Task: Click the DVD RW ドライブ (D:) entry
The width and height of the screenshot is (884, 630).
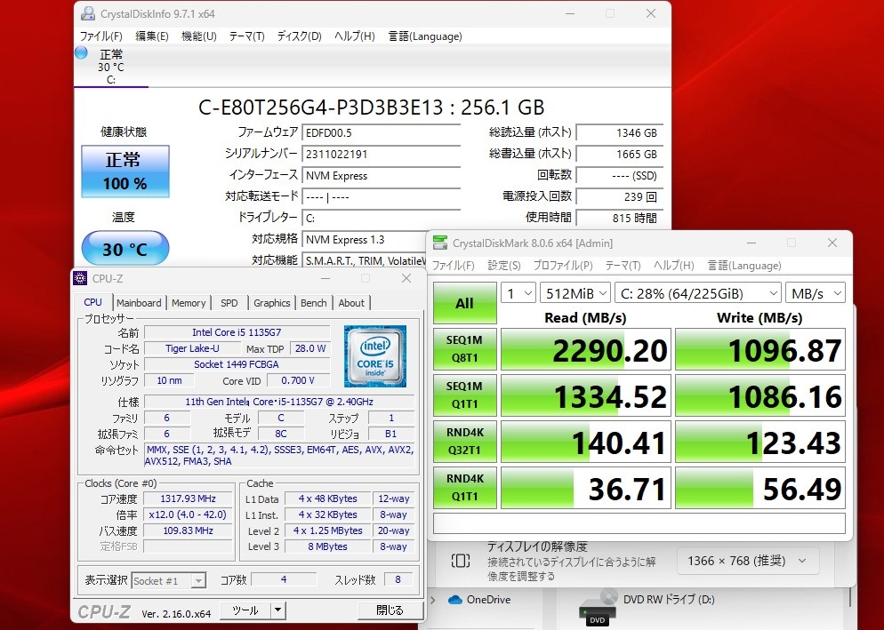Action: click(668, 600)
